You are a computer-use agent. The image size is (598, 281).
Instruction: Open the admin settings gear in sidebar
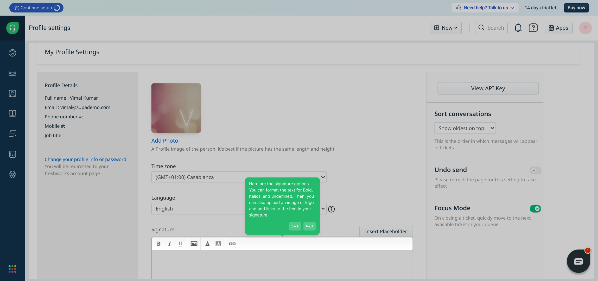(x=12, y=174)
